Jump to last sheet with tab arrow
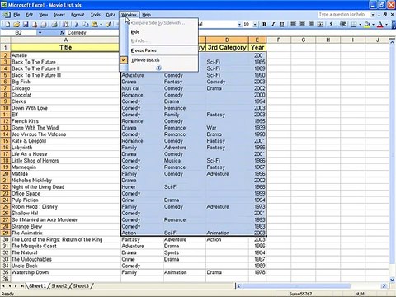The image size is (396, 297). (x=22, y=286)
